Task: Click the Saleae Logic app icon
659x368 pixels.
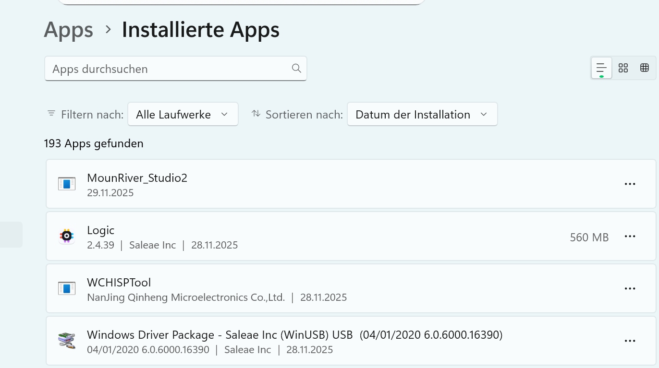Action: (67, 236)
